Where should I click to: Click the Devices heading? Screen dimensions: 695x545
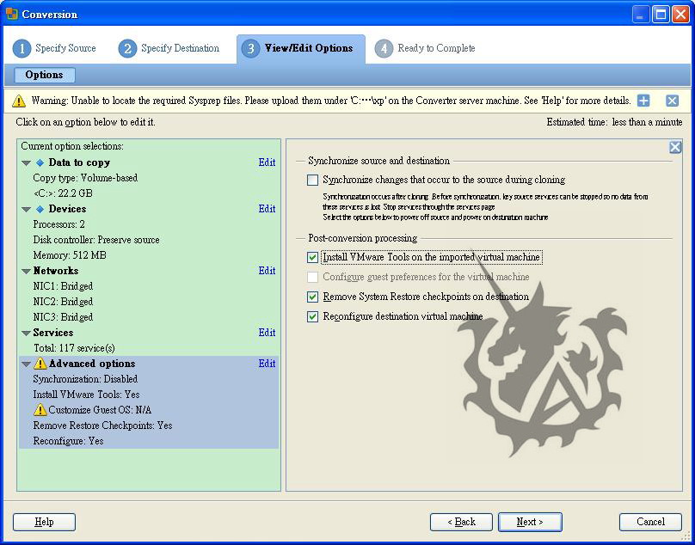point(67,209)
